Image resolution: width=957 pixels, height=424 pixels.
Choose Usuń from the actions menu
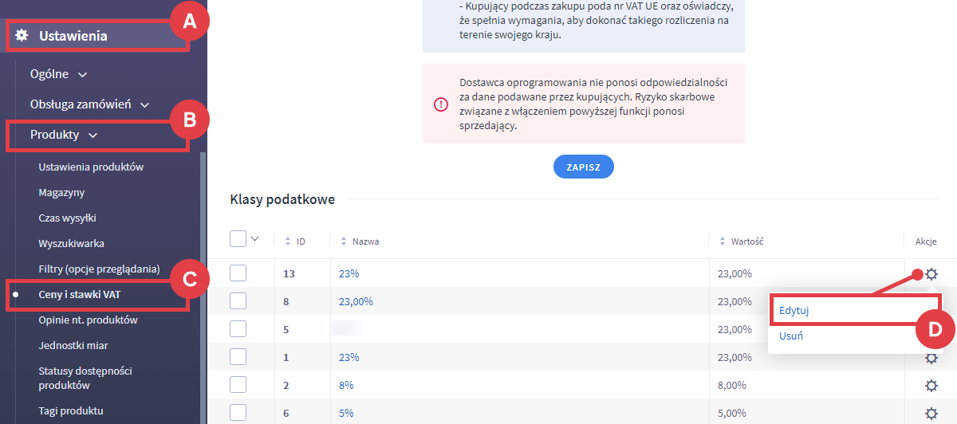pyautogui.click(x=791, y=336)
